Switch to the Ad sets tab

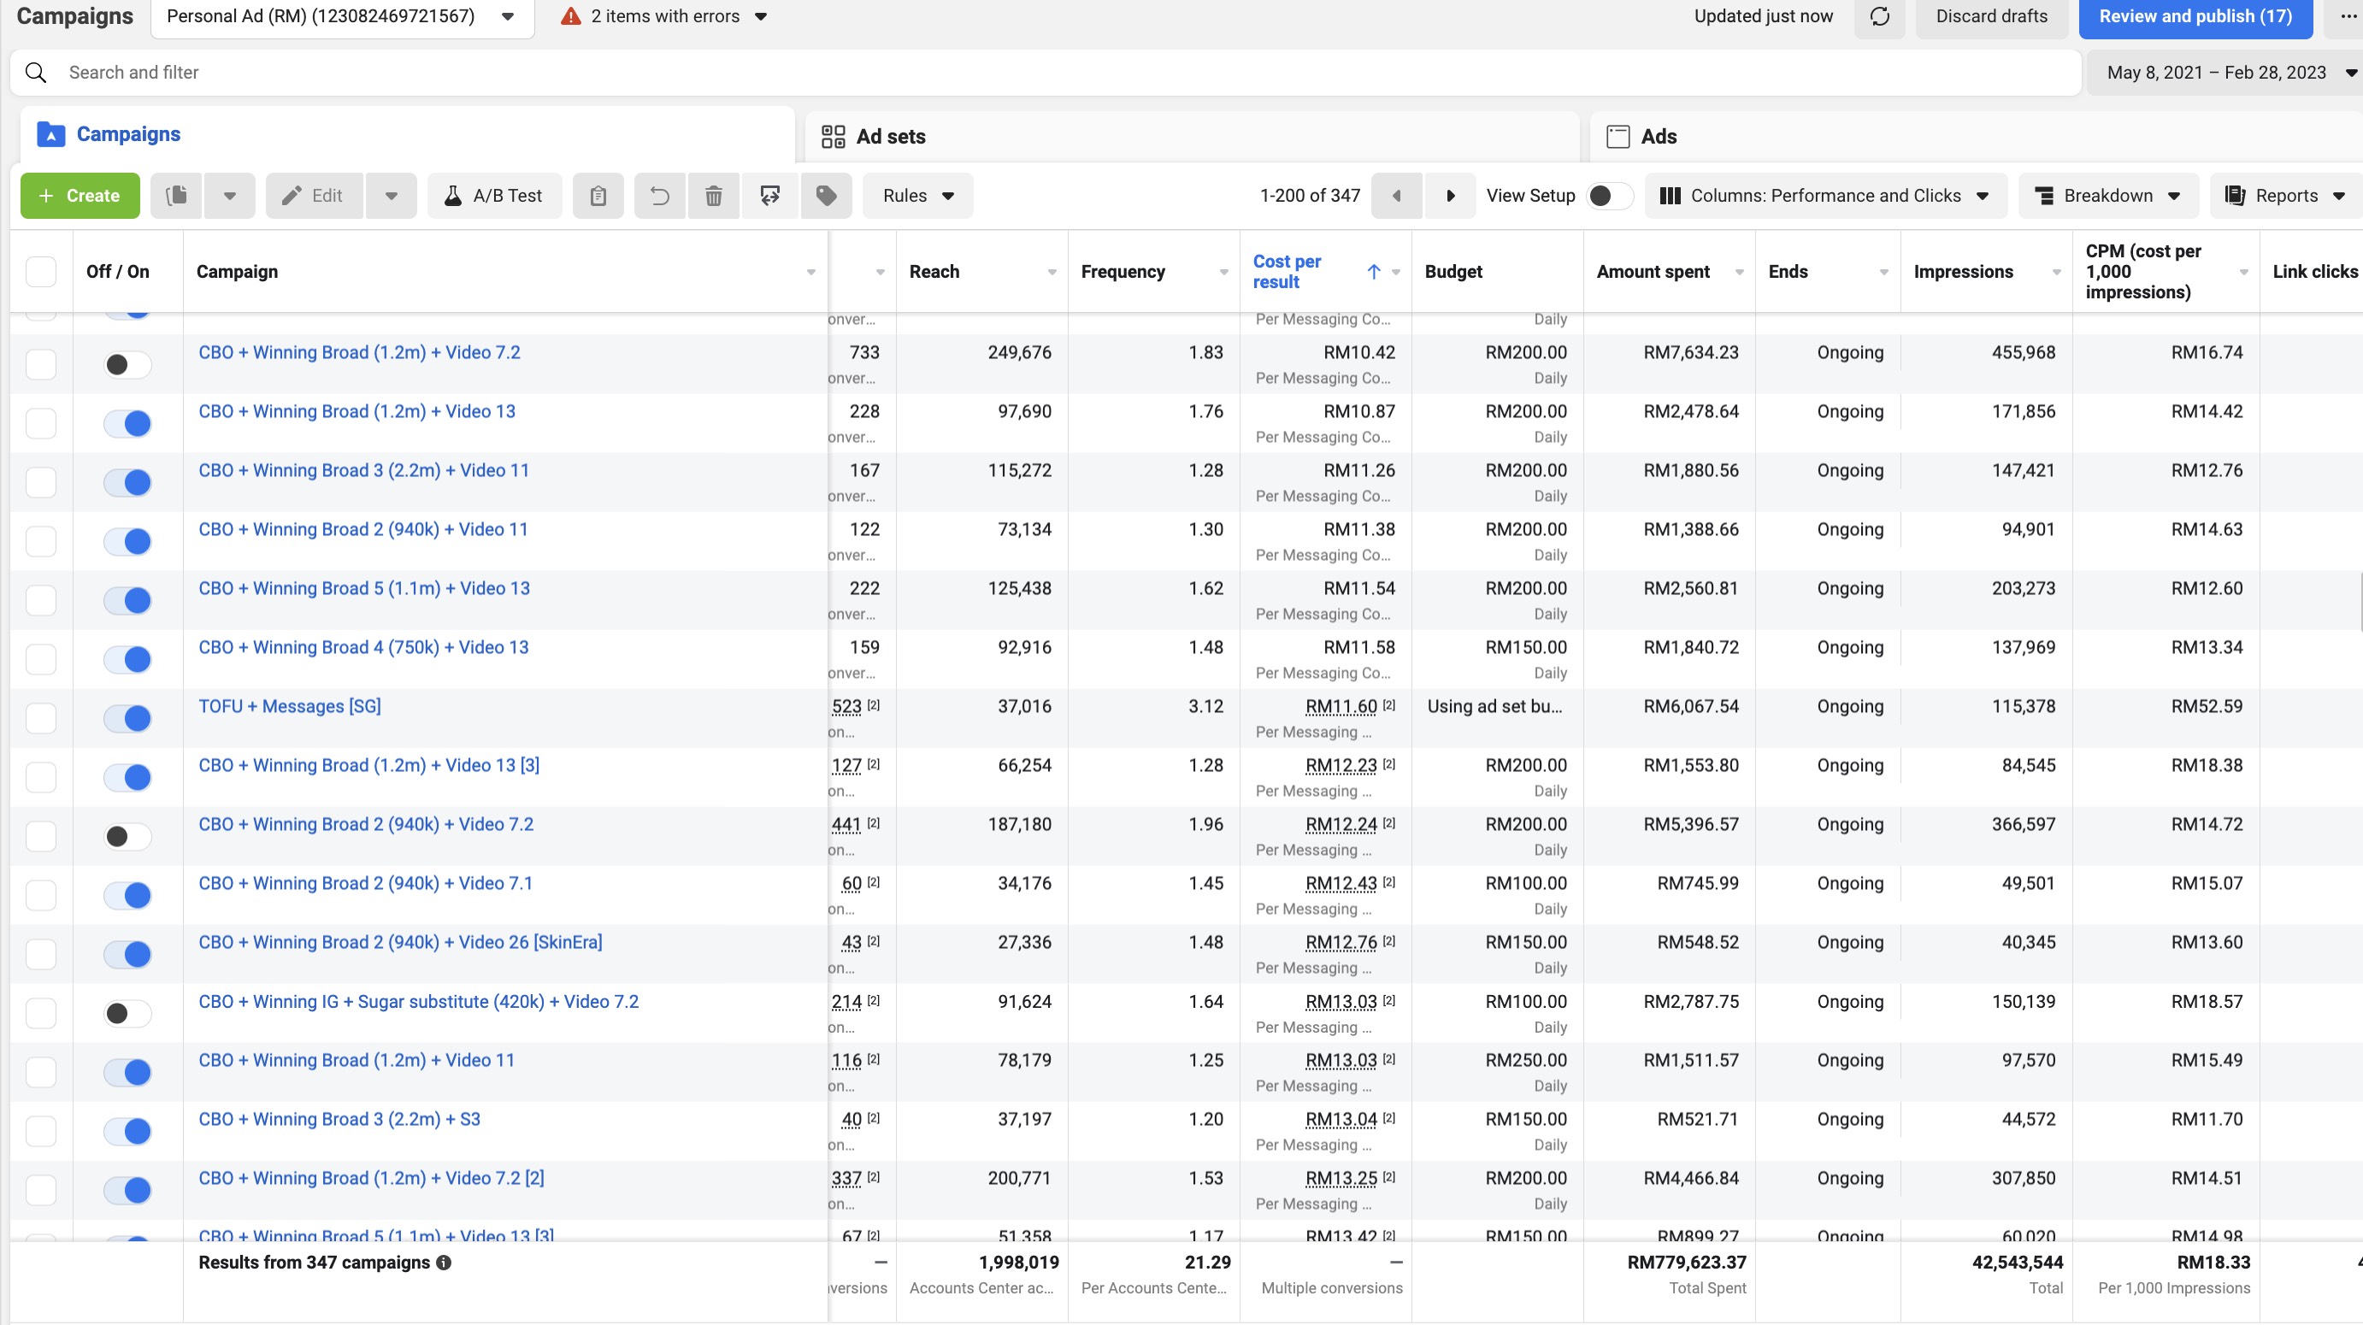[890, 137]
